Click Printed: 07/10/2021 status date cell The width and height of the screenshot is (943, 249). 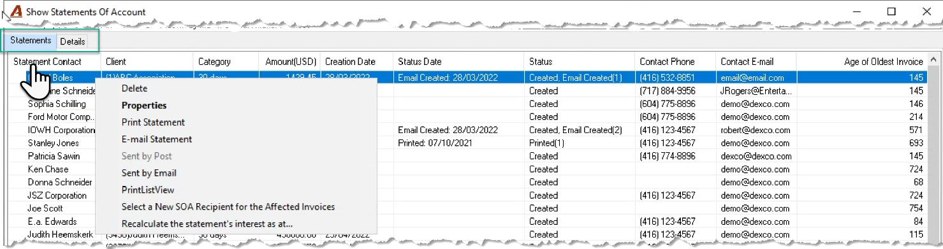coord(434,143)
